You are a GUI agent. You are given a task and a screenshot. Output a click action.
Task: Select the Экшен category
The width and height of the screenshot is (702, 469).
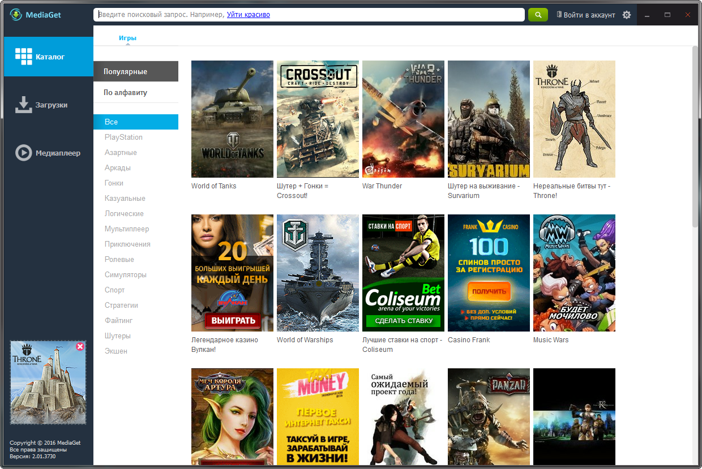(116, 351)
